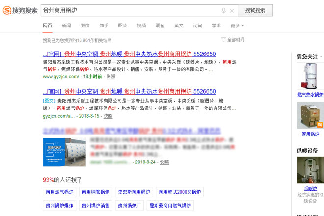Click the Sogou logo icon
Viewport: 324px width, 216px height.
coord(7,10)
